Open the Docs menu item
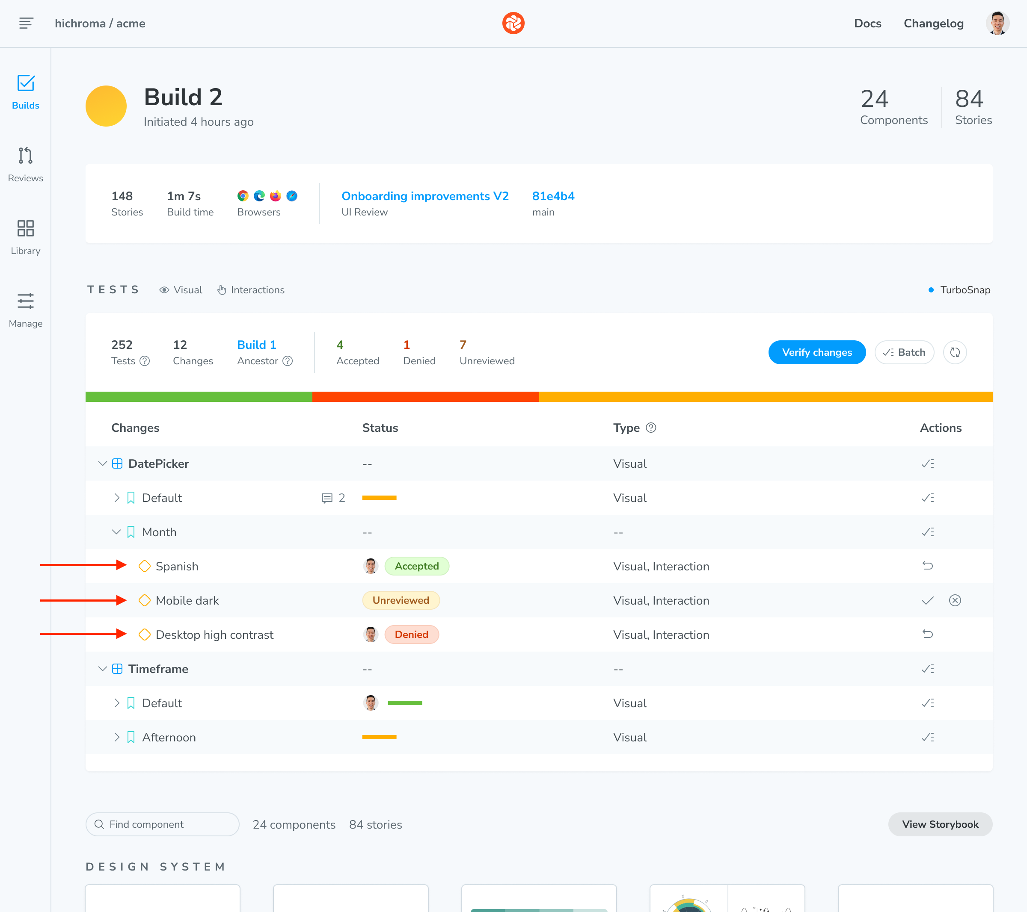Screen dimensions: 1027x912 (867, 23)
